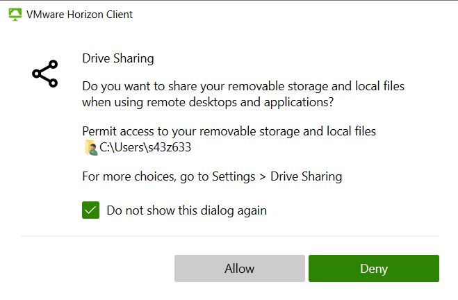Screen dimensions: 458x300
Task: Click the "Permit access to your removable storage" line
Action: pyautogui.click(x=229, y=131)
